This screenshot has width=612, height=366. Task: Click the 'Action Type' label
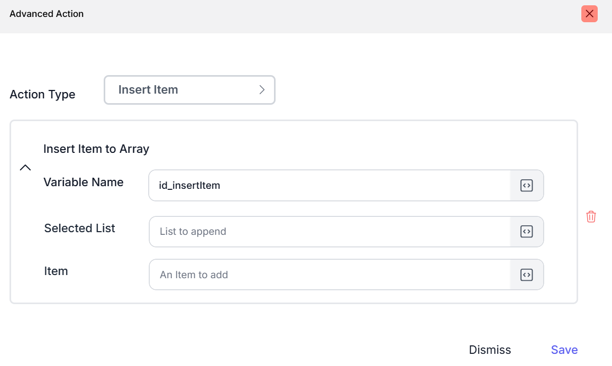point(43,95)
